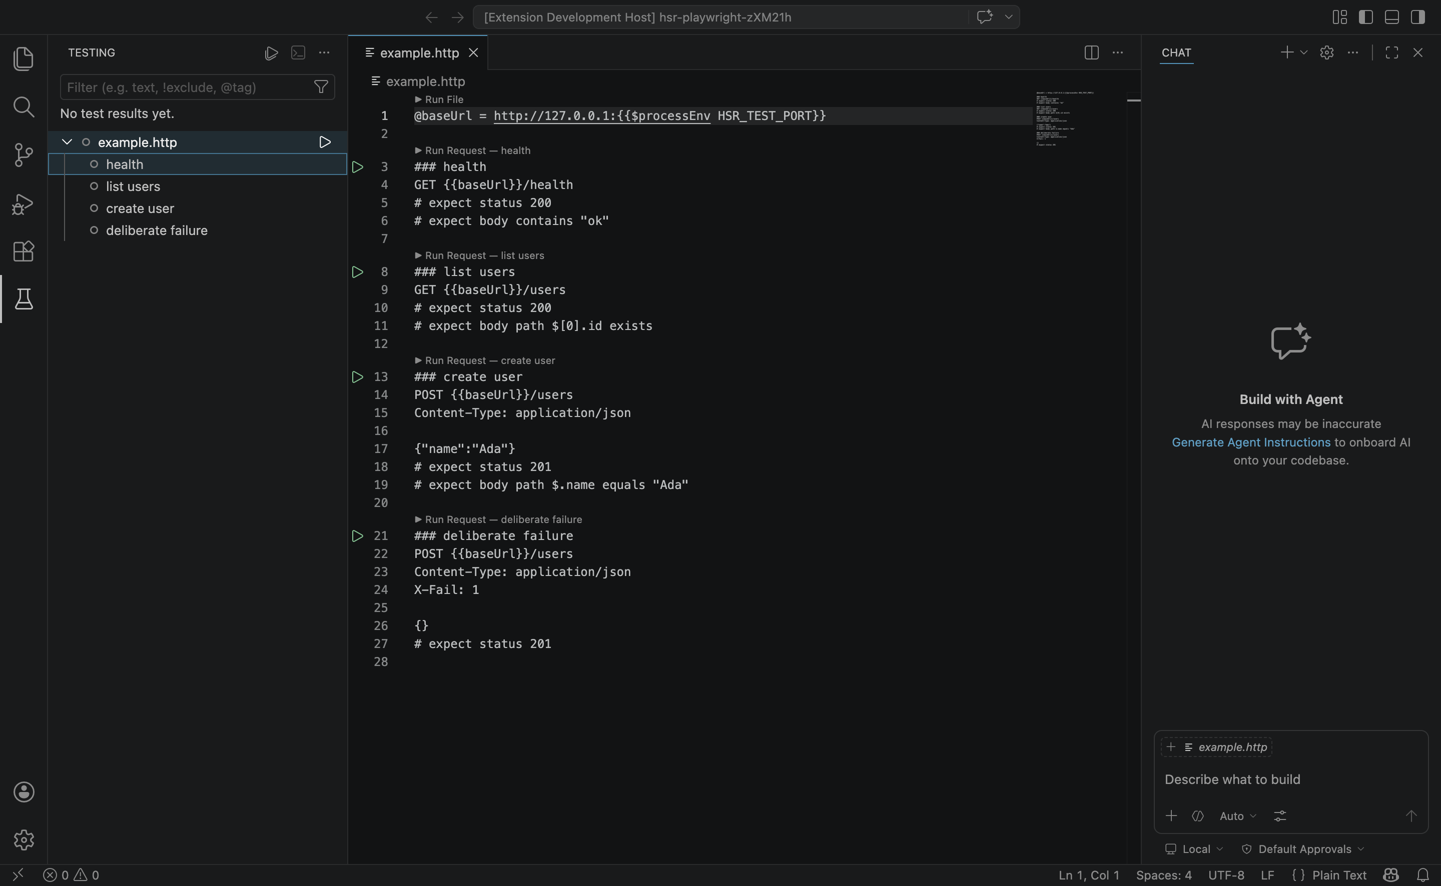
Task: Open Generate Agent Instructions link
Action: click(x=1250, y=442)
